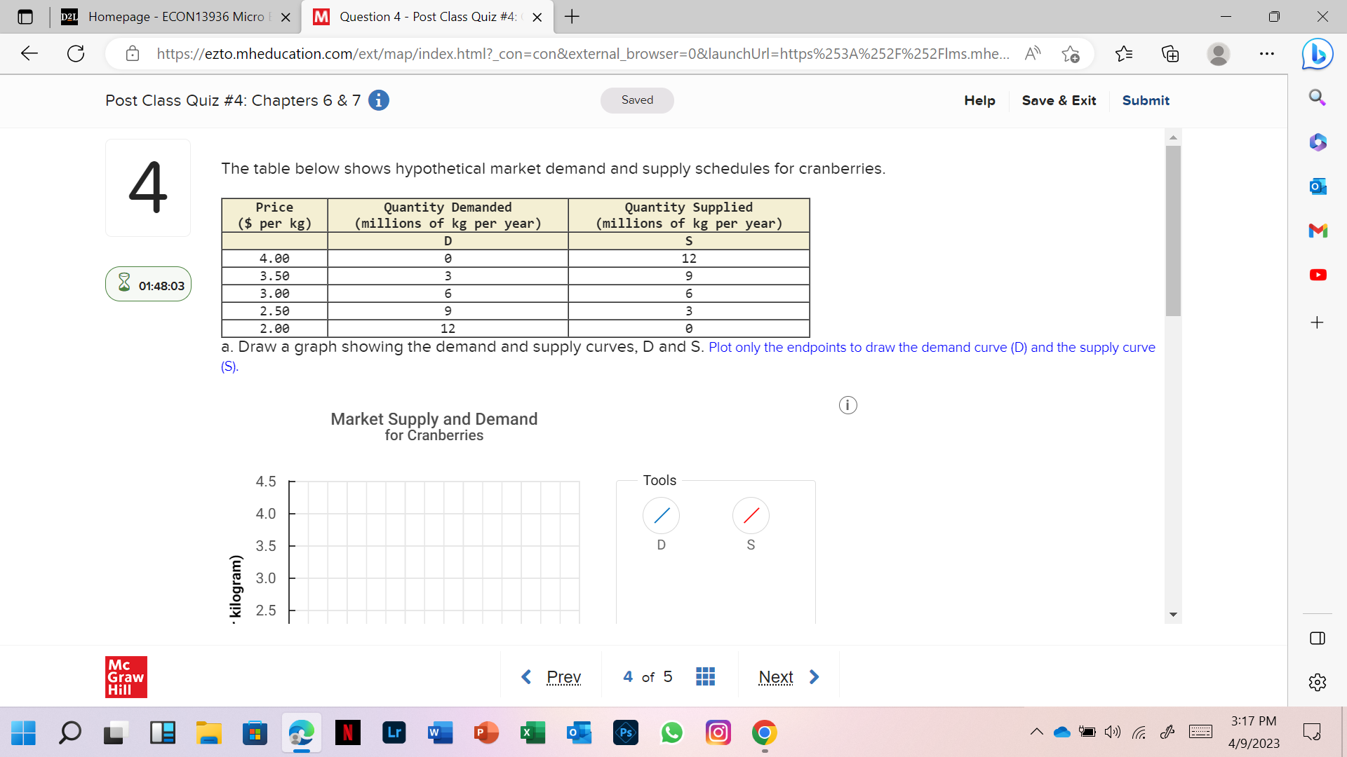Viewport: 1347px width, 757px height.
Task: Click the info icon next to quiz title
Action: pos(379,100)
